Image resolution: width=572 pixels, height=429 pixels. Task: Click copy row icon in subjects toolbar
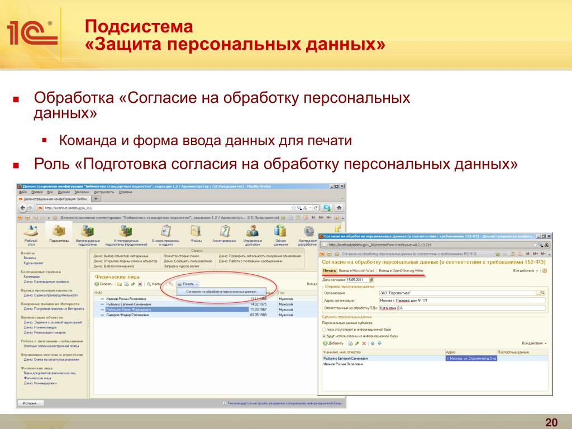click(x=350, y=344)
